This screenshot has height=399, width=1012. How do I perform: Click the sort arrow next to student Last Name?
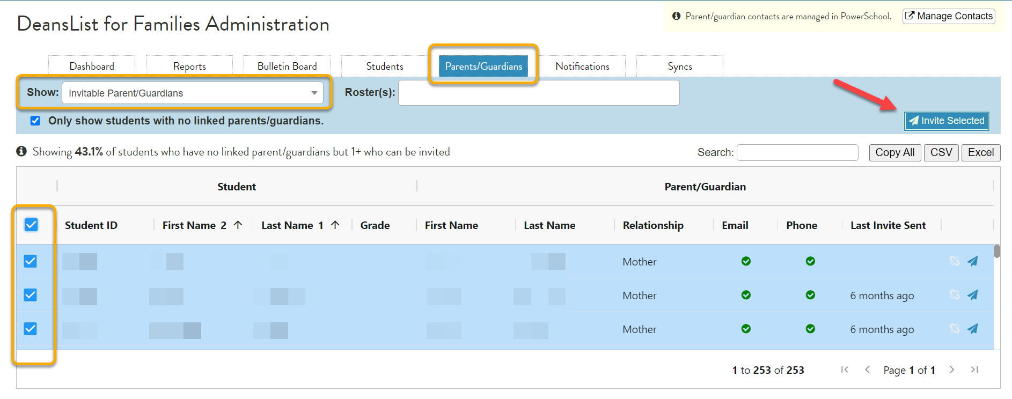pyautogui.click(x=335, y=225)
